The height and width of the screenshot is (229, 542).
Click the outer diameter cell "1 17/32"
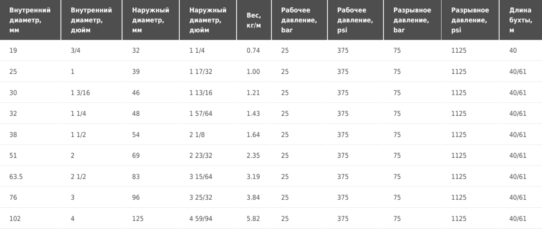(208, 72)
